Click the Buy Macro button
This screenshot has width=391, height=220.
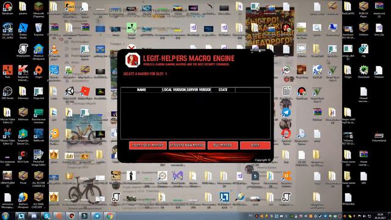222,145
